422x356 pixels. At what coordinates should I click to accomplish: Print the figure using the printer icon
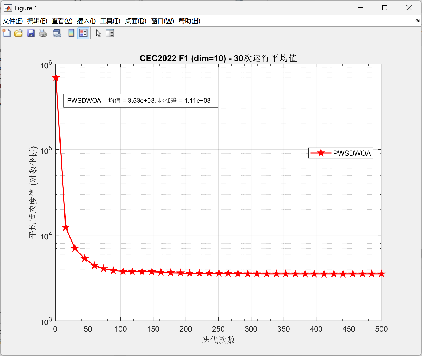[43, 33]
